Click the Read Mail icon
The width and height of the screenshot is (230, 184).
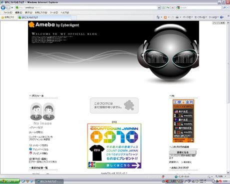click(x=172, y=17)
